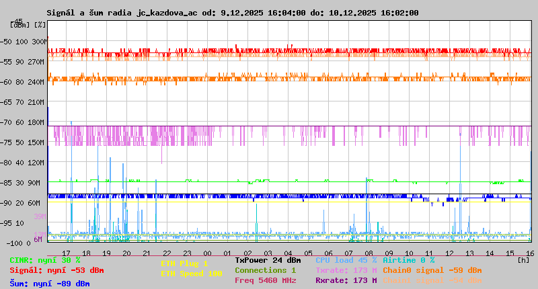The image size is (538, 289).
Task: Select the '-65 70 210M' y-axis label
Action: click(x=23, y=103)
